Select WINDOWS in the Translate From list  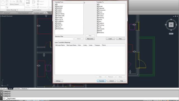tap(59, 29)
